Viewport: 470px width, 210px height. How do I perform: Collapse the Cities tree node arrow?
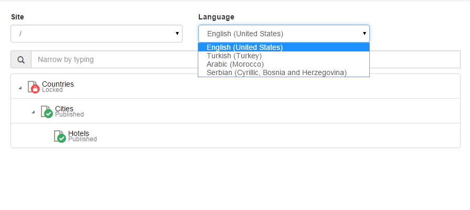click(x=33, y=112)
